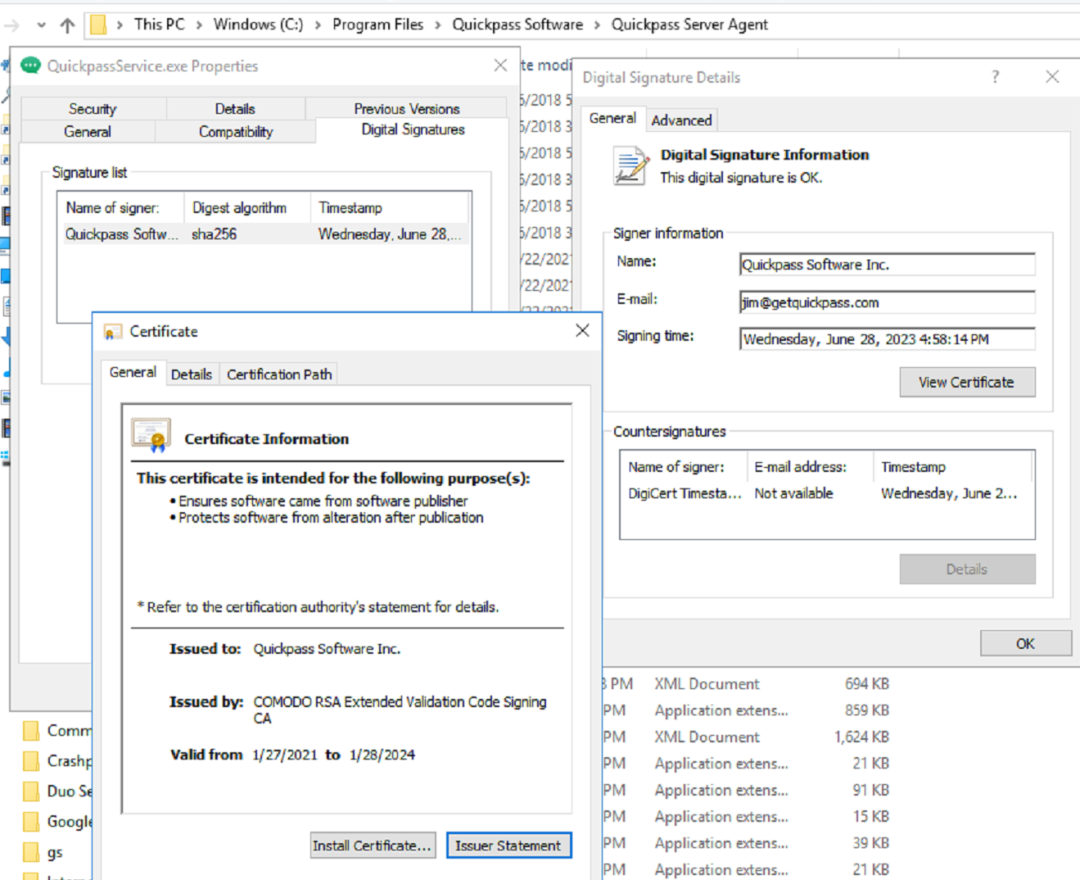Select Quickpass Software breadcrumb segment
Viewport: 1080px width, 880px height.
click(x=517, y=25)
